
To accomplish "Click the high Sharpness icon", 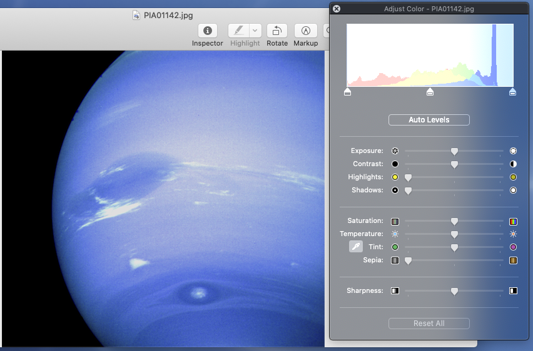I will point(513,291).
